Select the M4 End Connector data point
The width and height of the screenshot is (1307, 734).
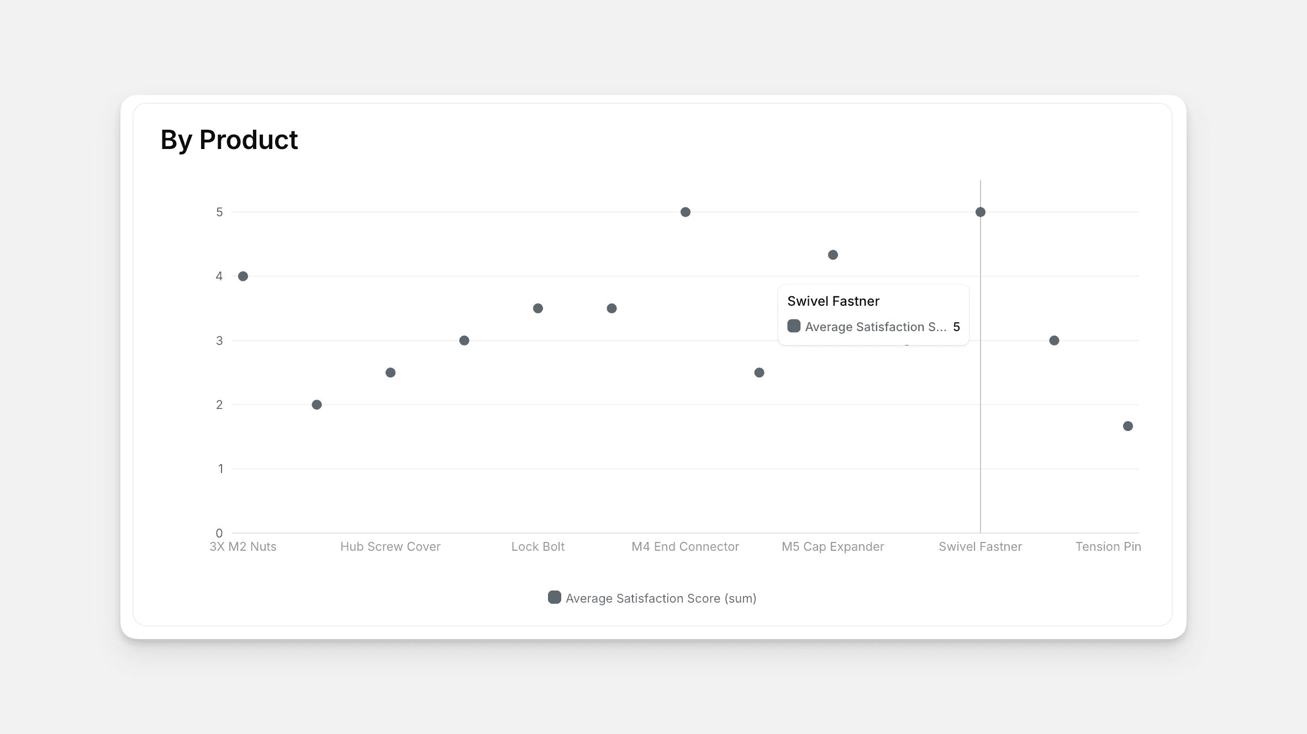coord(686,212)
